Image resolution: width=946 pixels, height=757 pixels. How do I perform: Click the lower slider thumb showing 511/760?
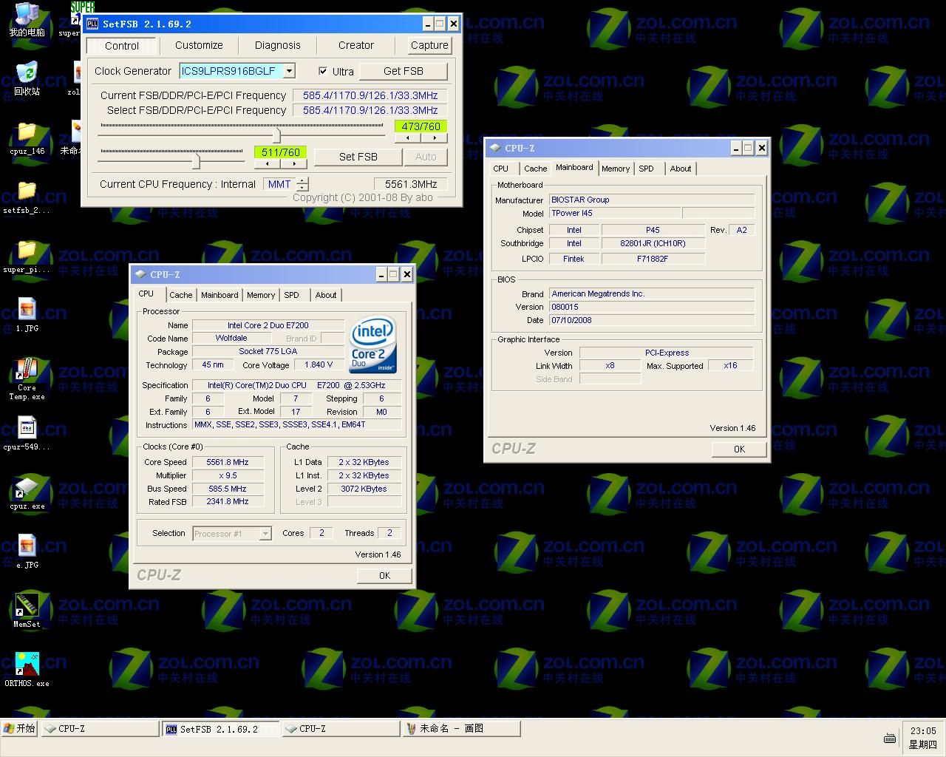click(x=196, y=161)
